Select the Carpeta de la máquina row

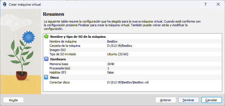pyautogui.click(x=135, y=46)
